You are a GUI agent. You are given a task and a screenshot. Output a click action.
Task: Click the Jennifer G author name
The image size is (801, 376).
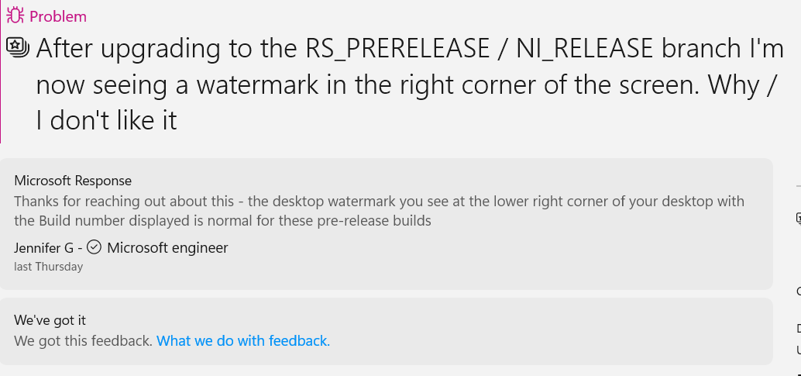click(44, 248)
